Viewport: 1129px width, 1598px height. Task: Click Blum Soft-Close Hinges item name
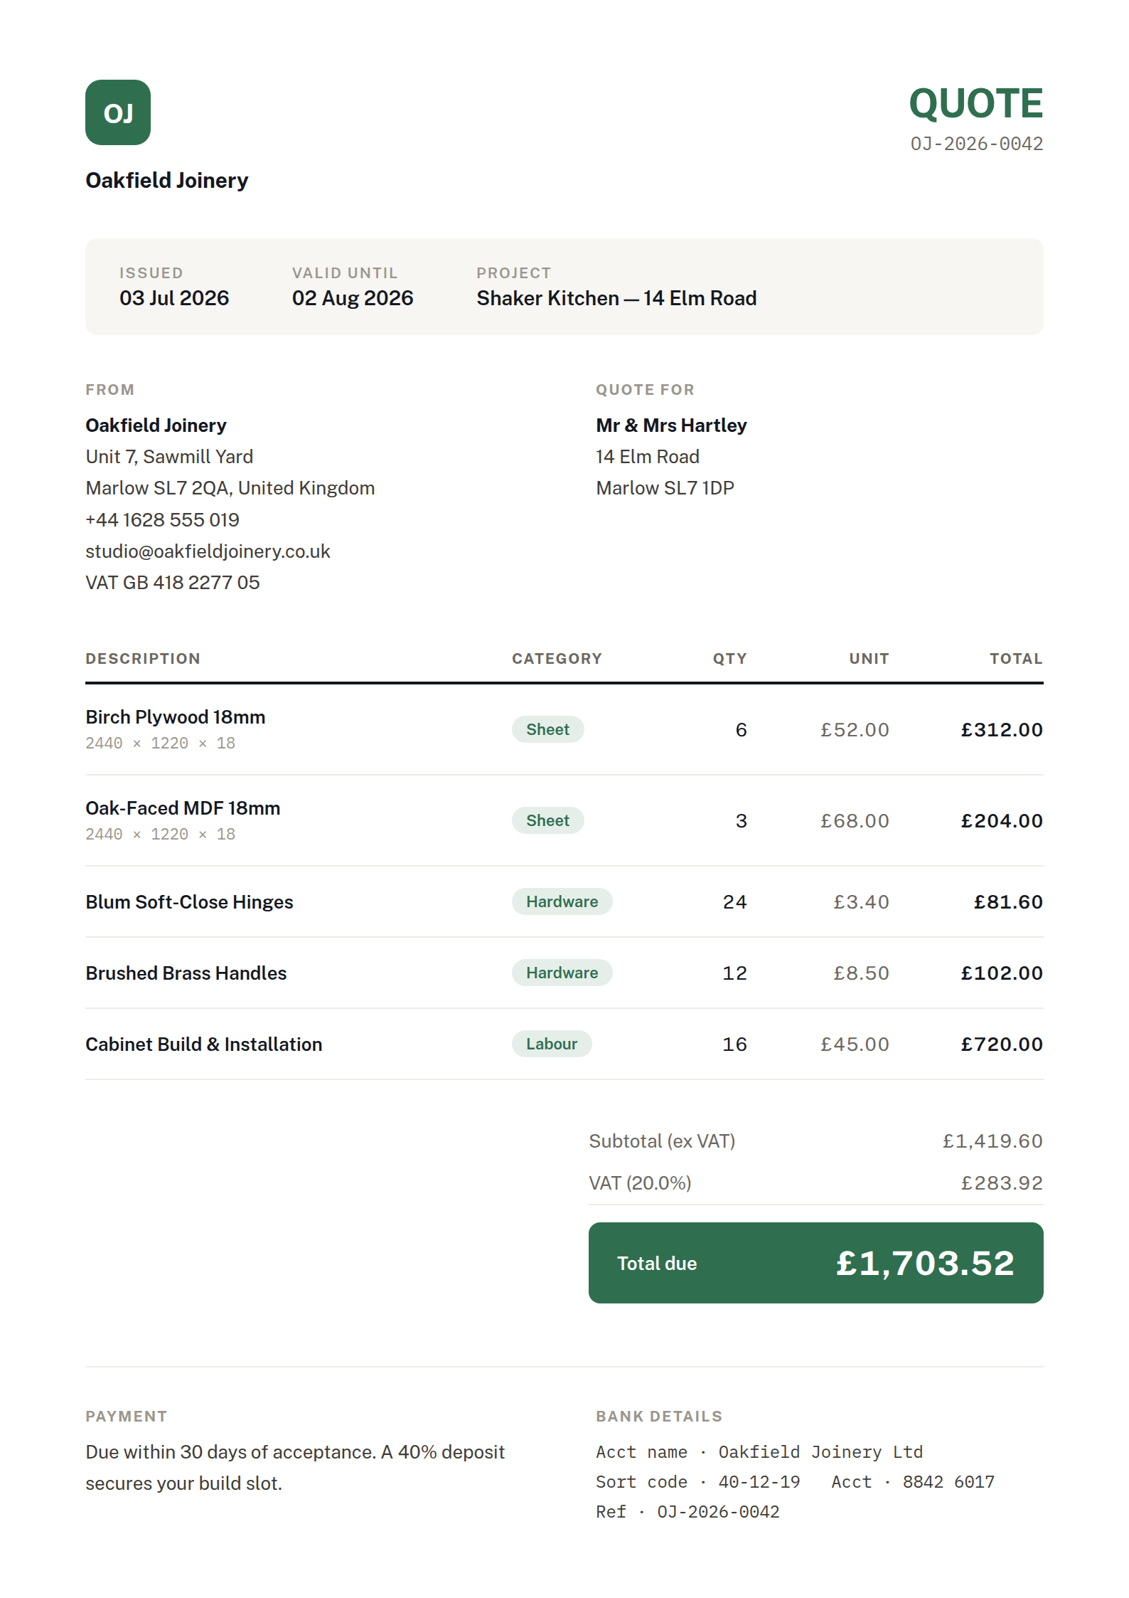point(189,902)
